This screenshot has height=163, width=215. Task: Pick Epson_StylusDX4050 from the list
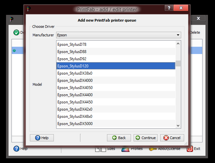pyautogui.click(x=116, y=87)
